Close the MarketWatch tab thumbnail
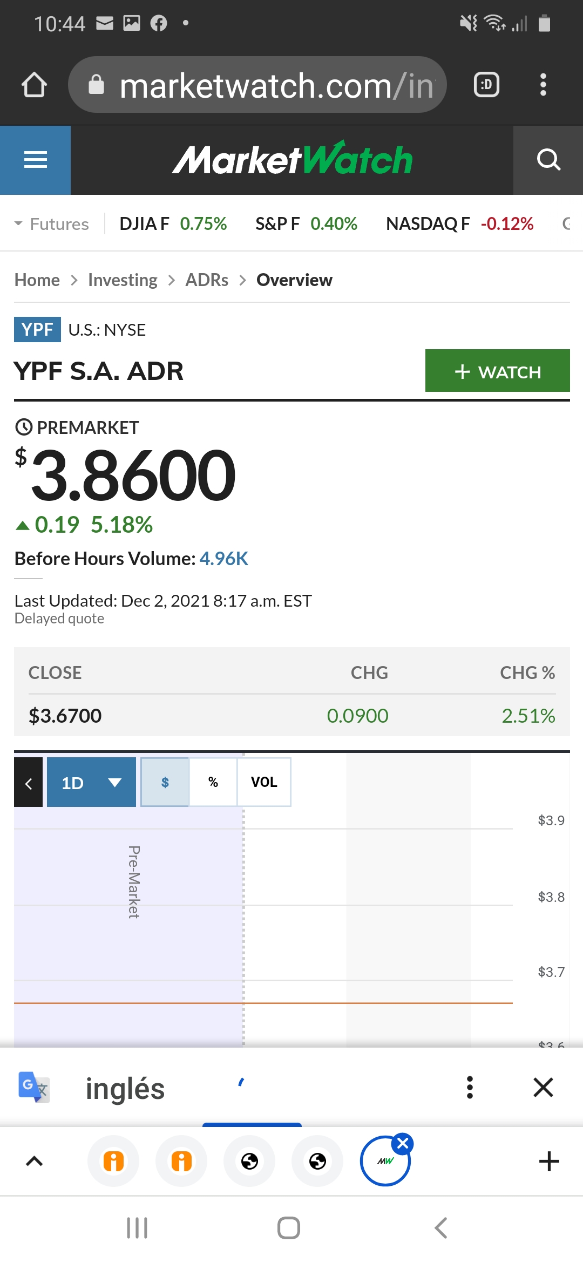583x1263 pixels. tap(403, 1143)
